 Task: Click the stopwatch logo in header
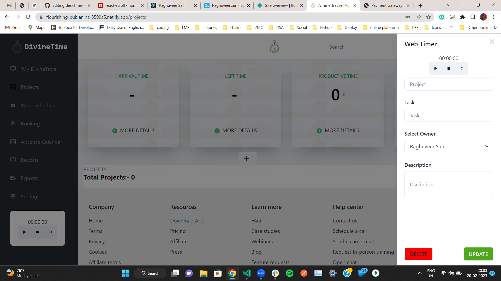(x=274, y=47)
